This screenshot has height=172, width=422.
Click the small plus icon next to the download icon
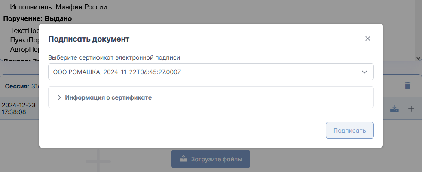tap(411, 109)
